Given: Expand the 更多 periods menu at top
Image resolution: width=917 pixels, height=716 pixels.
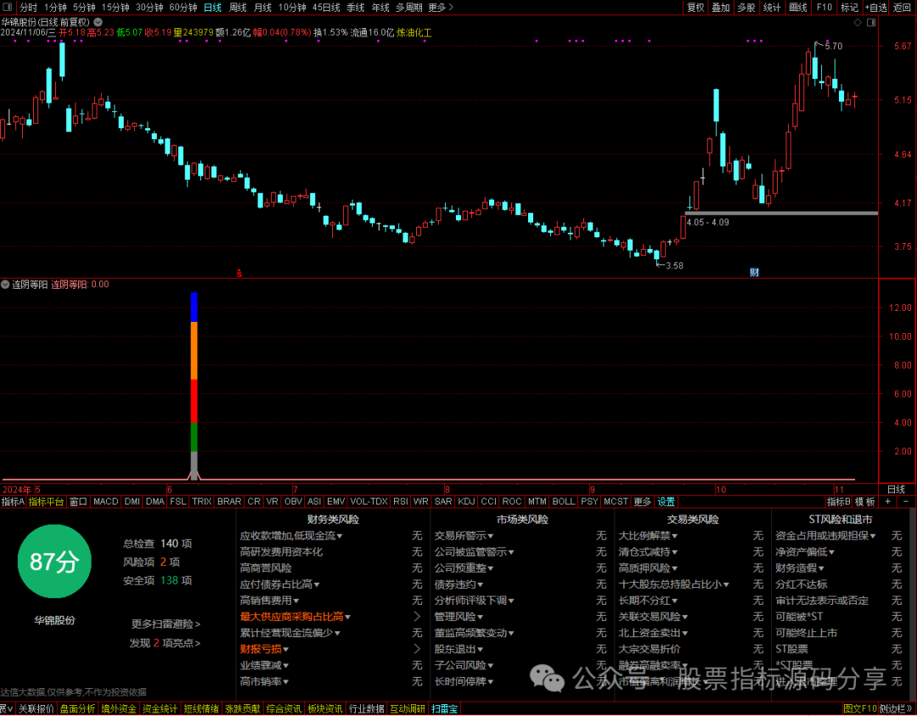Looking at the screenshot, I should [x=440, y=8].
